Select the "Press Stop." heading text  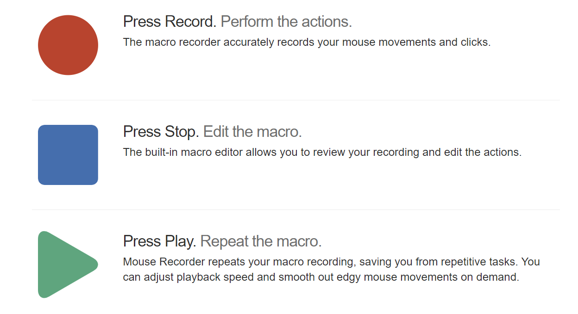[161, 132]
